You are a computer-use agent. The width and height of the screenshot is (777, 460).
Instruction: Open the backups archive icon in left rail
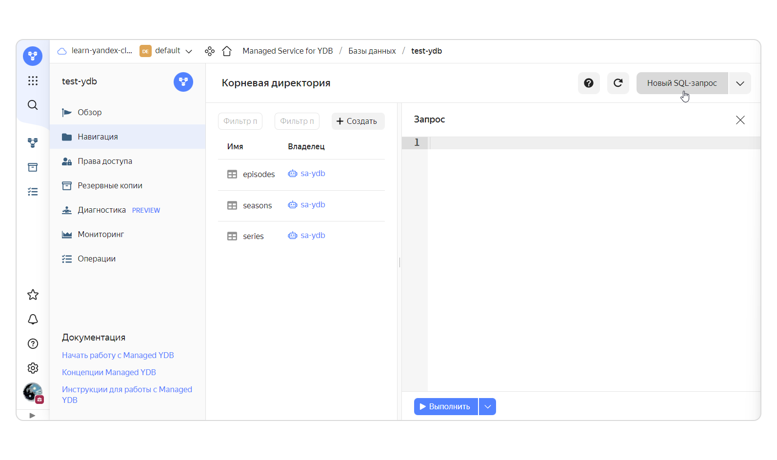33,167
